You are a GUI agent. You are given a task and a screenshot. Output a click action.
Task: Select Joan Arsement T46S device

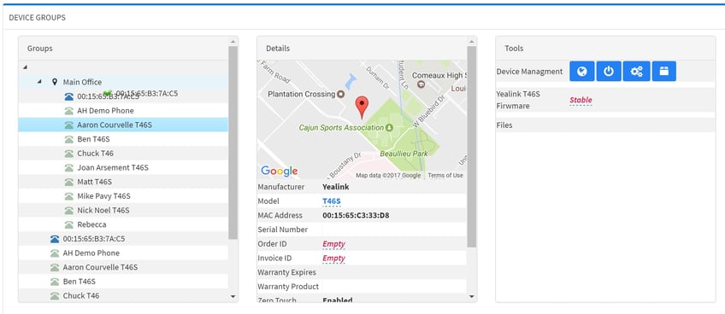point(113,167)
